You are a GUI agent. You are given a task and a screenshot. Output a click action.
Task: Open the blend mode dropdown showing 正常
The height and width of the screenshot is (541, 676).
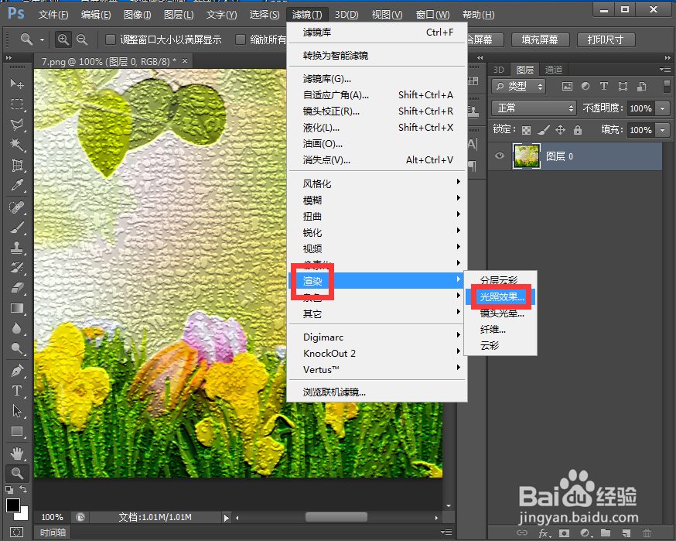point(534,108)
